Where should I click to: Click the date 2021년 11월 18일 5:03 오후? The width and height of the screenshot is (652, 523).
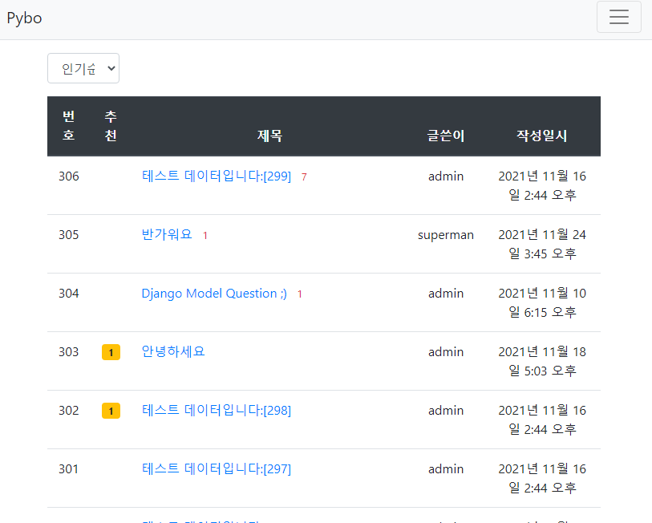542,361
